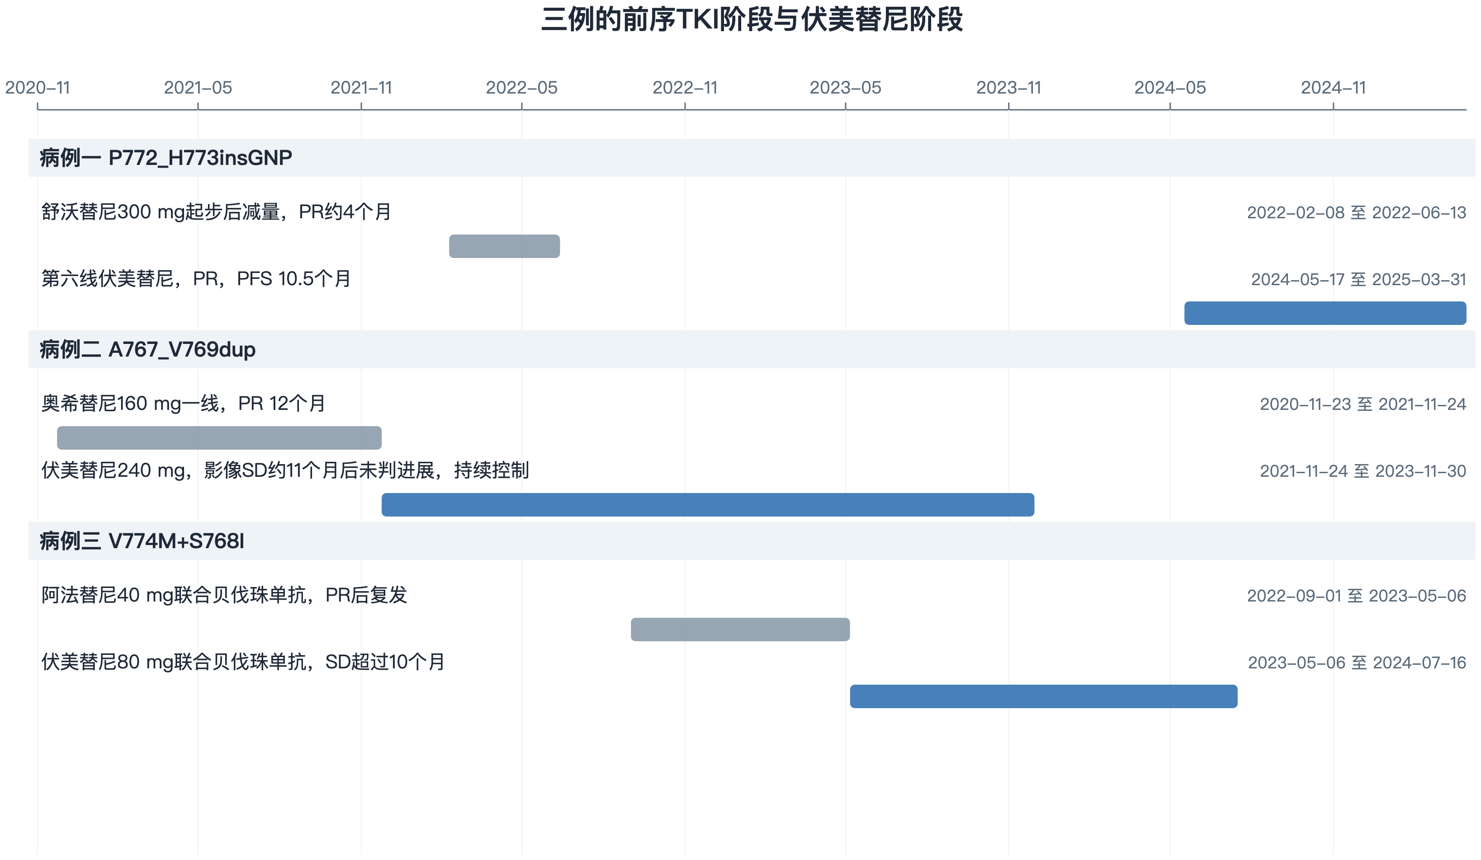Click the 2020-11 axis label
Image resolution: width=1481 pixels, height=860 pixels.
click(x=38, y=88)
